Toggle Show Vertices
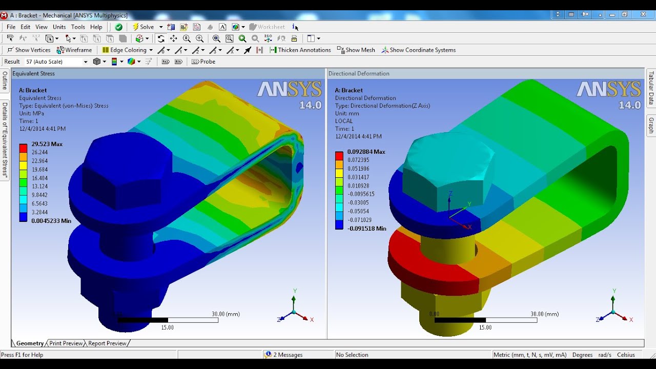Screen dimensions: 656x369 (29, 50)
